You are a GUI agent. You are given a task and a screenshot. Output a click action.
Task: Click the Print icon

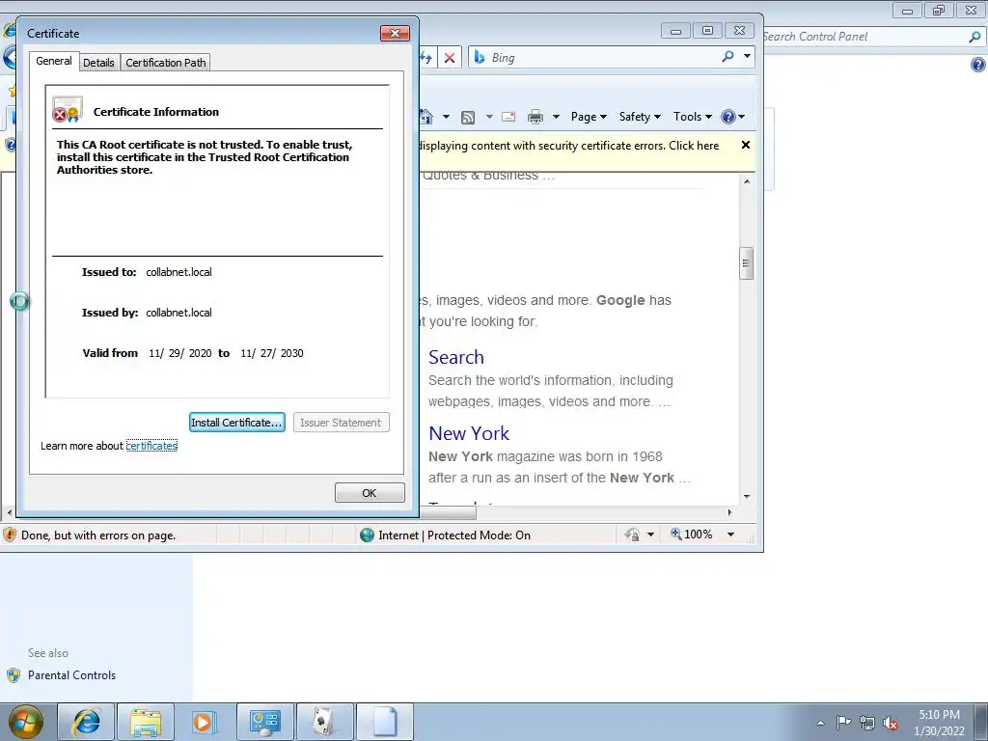[x=535, y=117]
